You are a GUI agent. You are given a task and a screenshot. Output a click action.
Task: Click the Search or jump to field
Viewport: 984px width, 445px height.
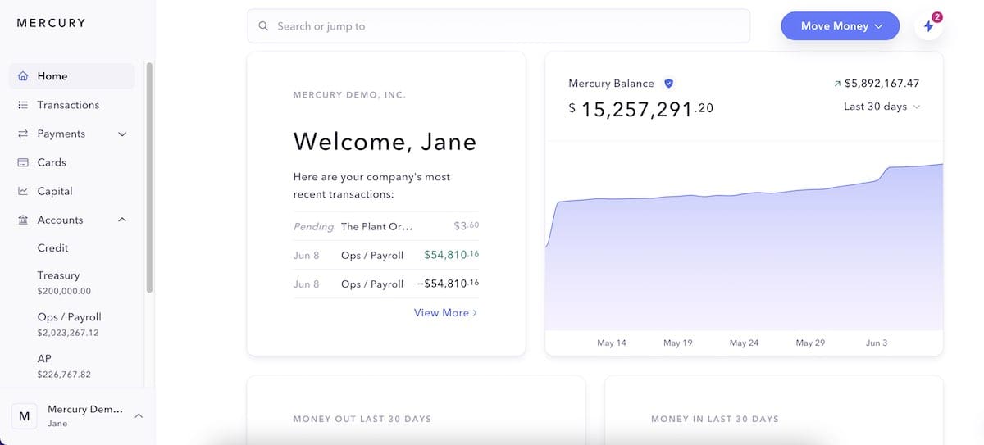tap(499, 26)
